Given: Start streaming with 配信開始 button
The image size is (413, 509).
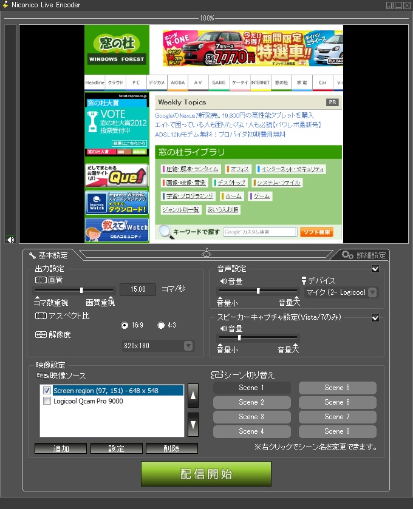Looking at the screenshot, I should tap(206, 474).
